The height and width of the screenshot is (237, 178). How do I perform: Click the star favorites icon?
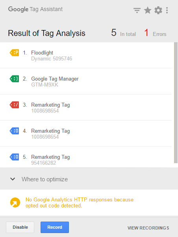(x=148, y=10)
